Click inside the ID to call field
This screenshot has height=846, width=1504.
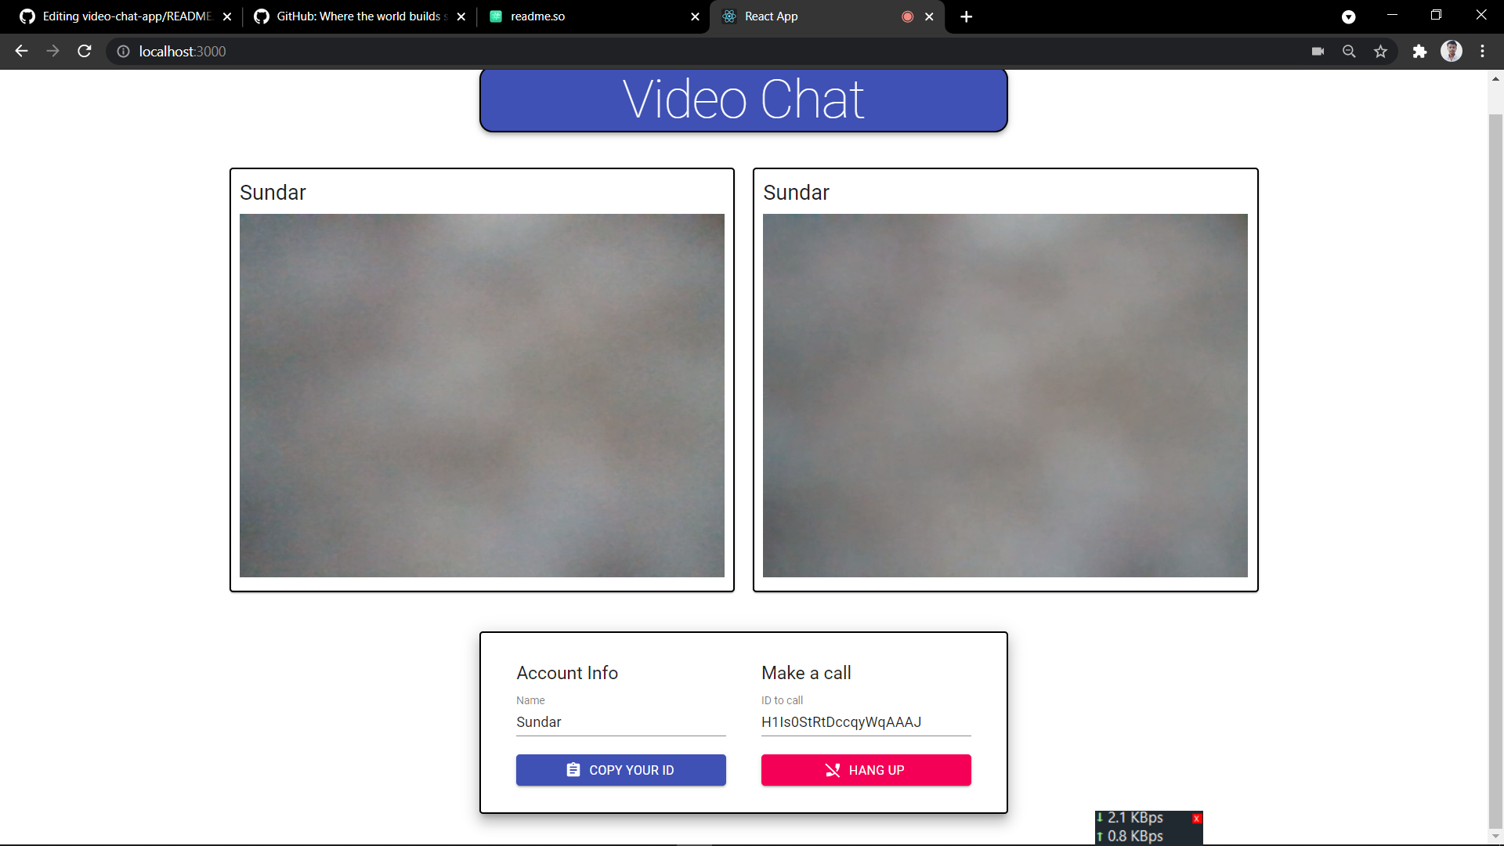[x=865, y=722]
